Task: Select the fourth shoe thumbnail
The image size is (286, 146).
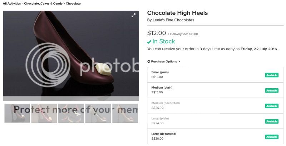Action: [98, 113]
